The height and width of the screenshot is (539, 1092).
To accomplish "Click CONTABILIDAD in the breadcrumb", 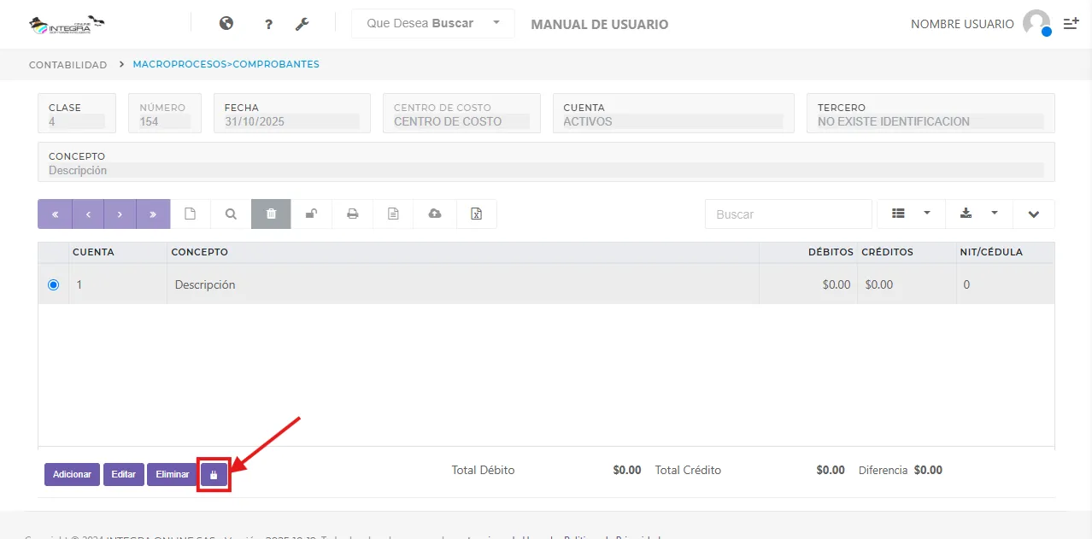I will pos(68,64).
